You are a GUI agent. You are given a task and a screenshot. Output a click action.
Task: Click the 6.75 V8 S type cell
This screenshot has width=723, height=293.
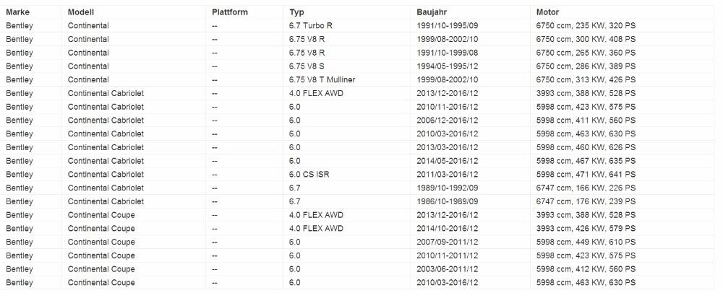pyautogui.click(x=307, y=66)
